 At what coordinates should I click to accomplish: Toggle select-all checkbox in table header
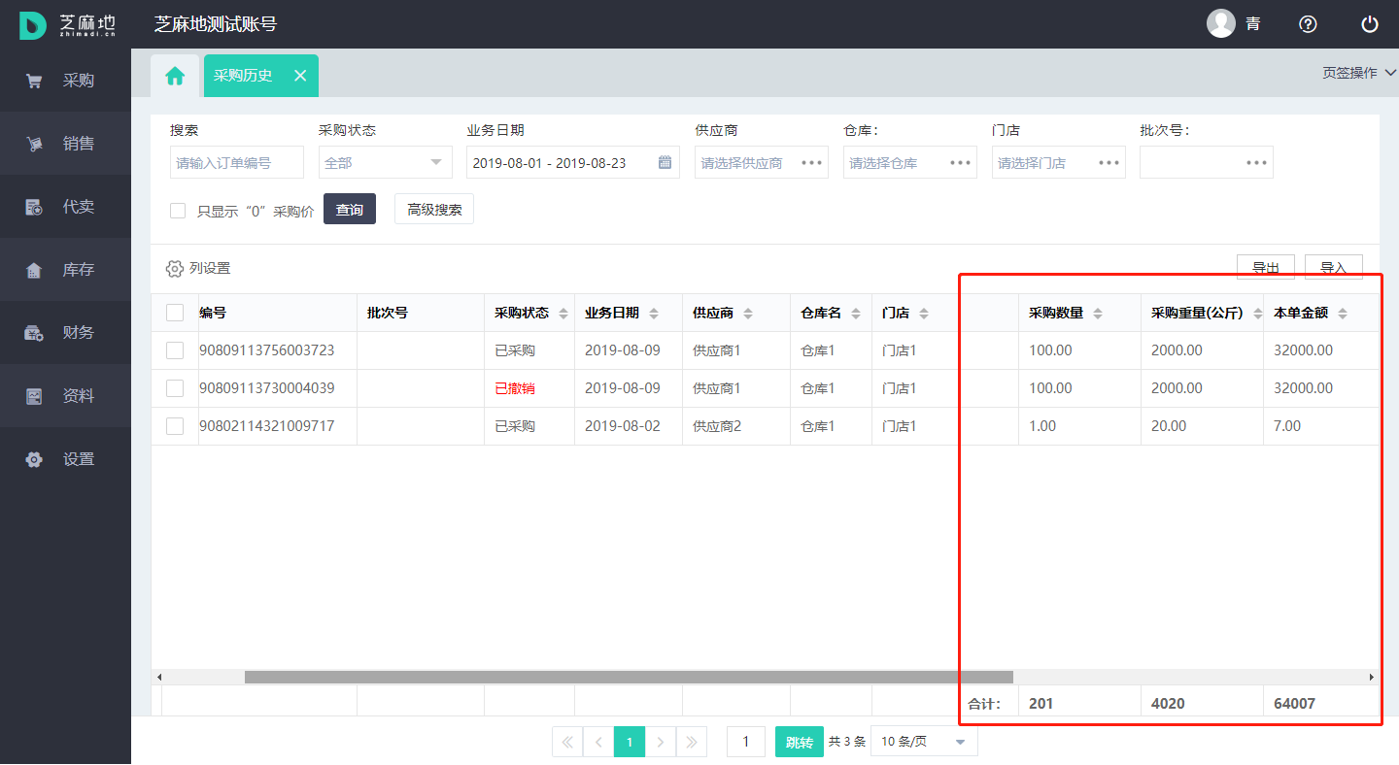(x=175, y=313)
